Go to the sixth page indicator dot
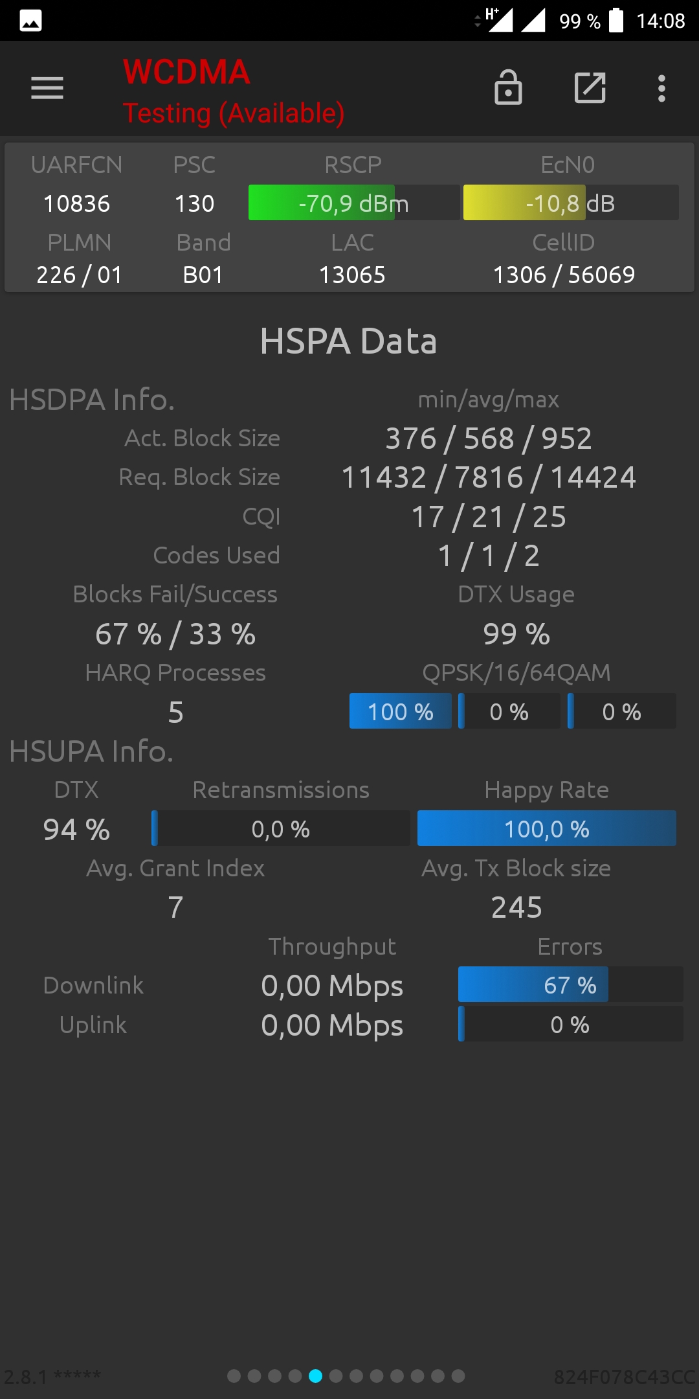The image size is (699, 1399). point(336,1376)
